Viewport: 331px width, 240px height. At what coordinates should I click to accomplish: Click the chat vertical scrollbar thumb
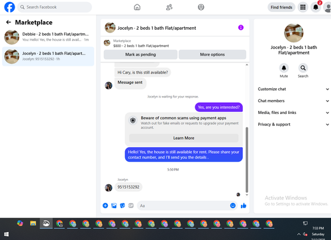point(247,160)
